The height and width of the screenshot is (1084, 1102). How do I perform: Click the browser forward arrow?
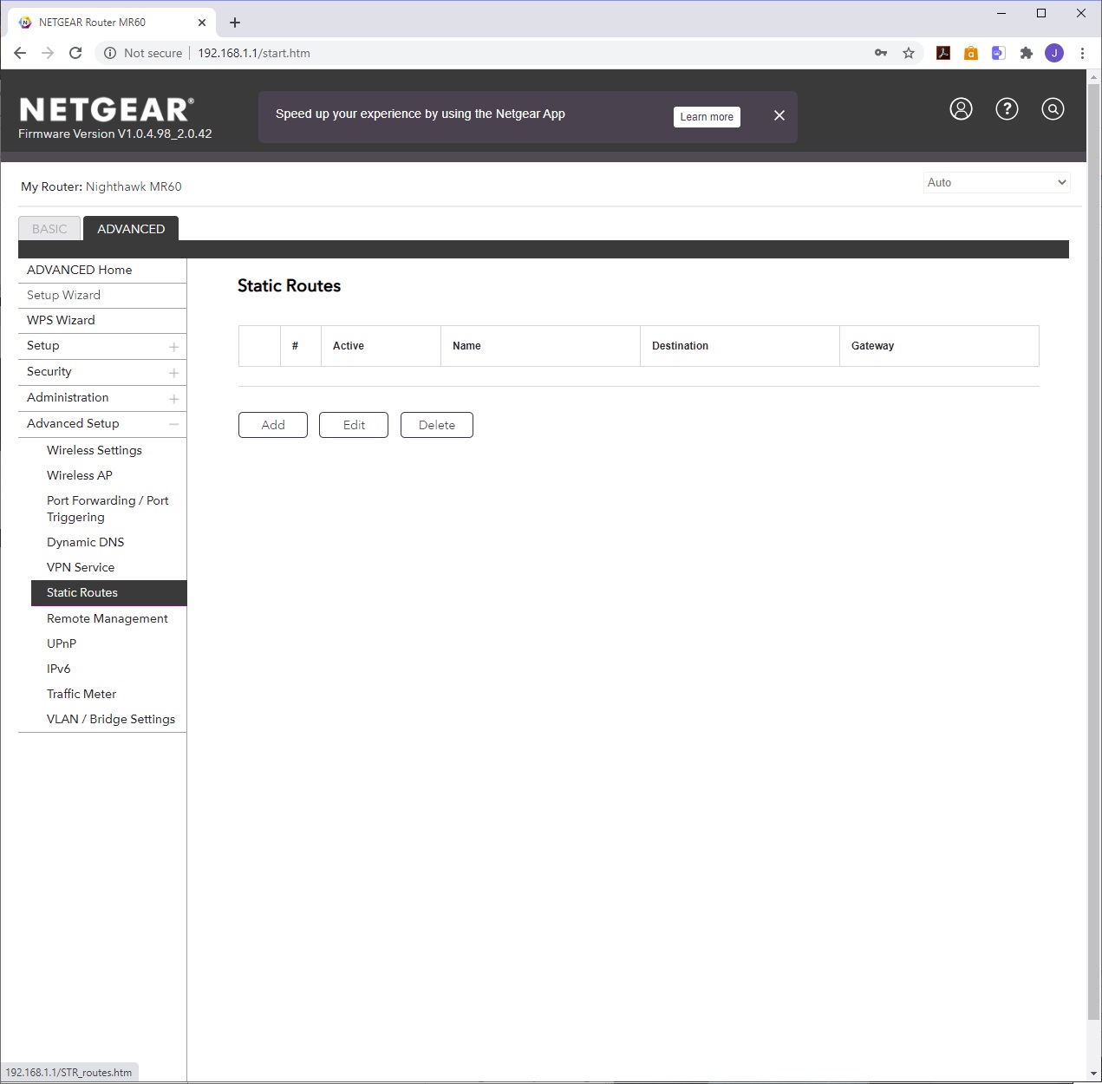click(x=48, y=53)
